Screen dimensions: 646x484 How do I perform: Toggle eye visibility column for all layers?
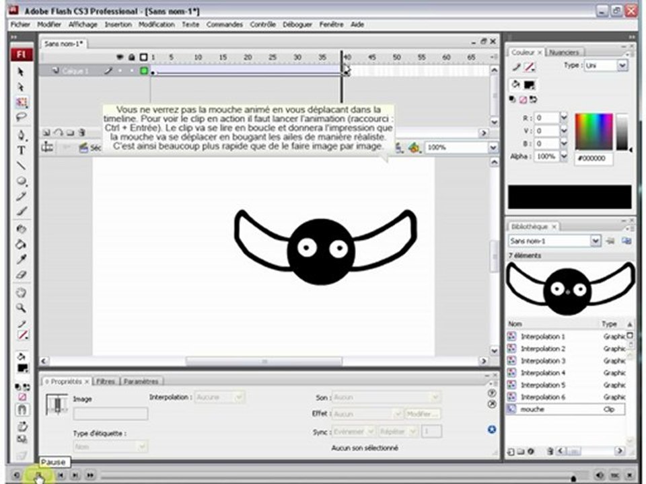click(x=120, y=57)
